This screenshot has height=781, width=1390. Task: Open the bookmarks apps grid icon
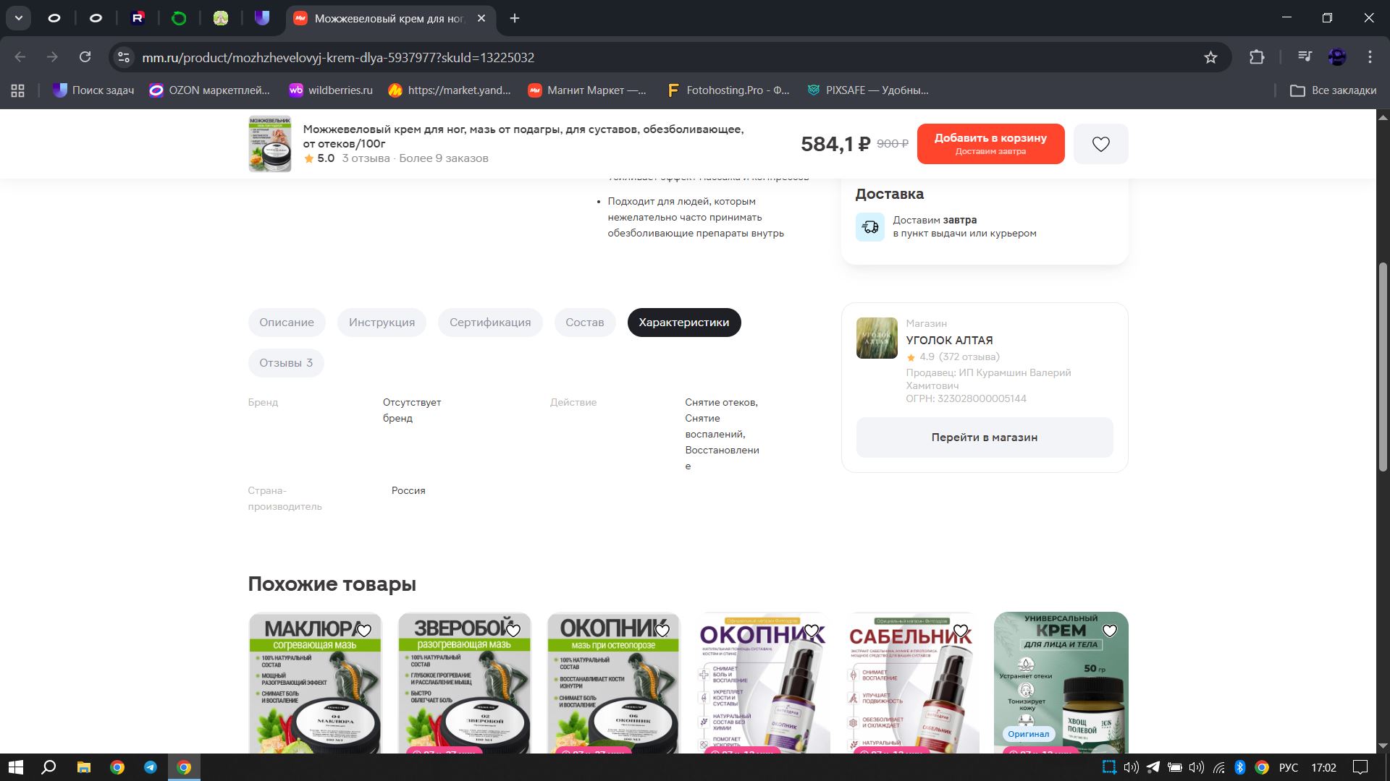(x=18, y=90)
